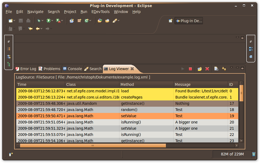Image resolution: width=260 pixels, height=163 pixels.
Task: Switch to the Console tab
Action: pyautogui.click(x=72, y=69)
